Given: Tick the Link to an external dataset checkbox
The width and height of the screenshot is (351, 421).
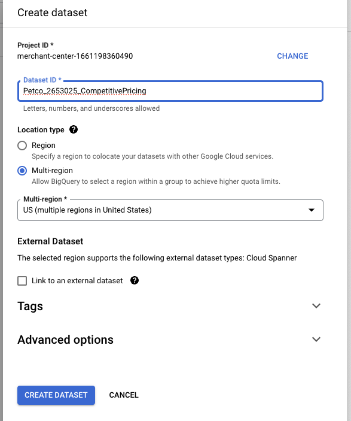Looking at the screenshot, I should (x=22, y=281).
